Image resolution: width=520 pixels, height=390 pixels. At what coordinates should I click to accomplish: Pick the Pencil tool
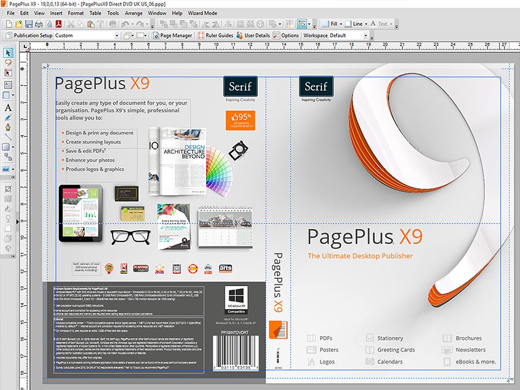point(8,117)
